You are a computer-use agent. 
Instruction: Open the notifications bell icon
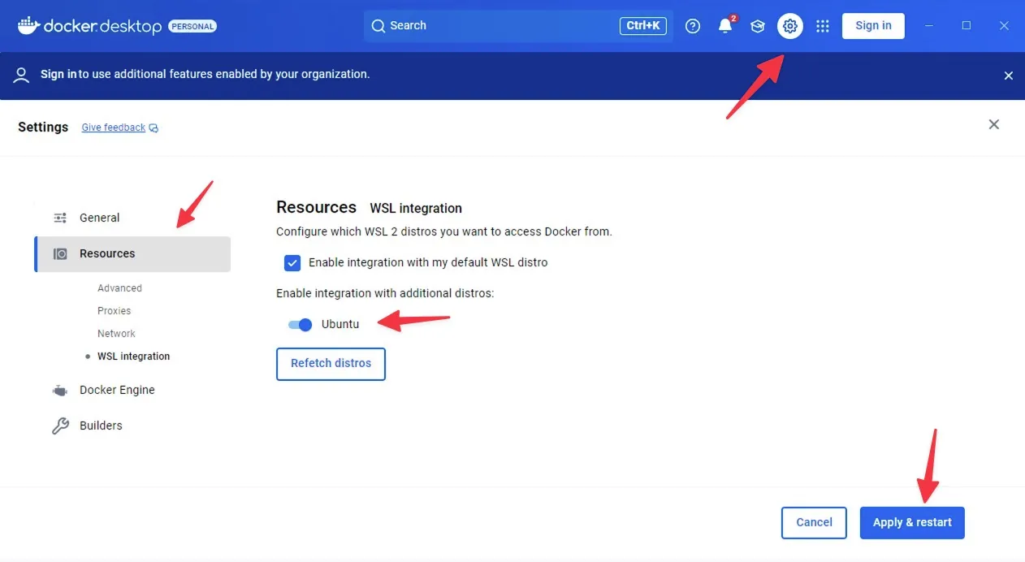coord(725,26)
